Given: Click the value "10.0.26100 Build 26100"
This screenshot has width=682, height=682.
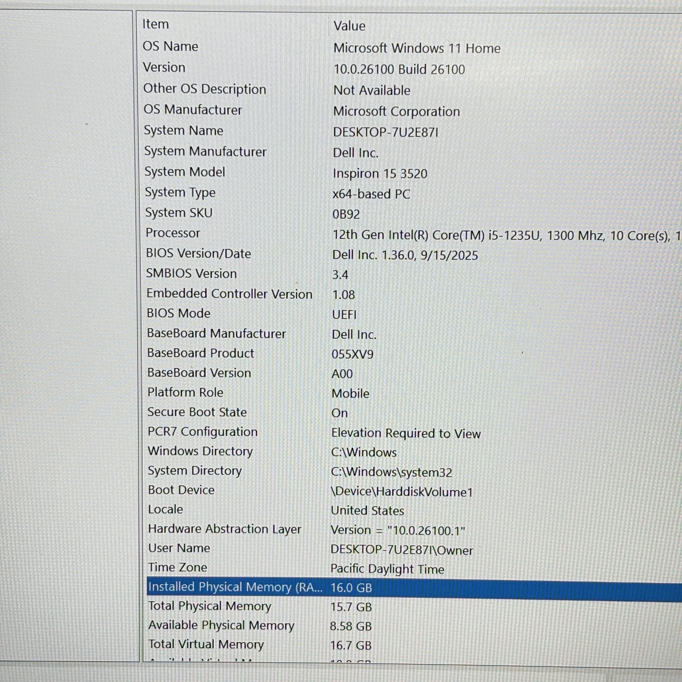Looking at the screenshot, I should [399, 69].
